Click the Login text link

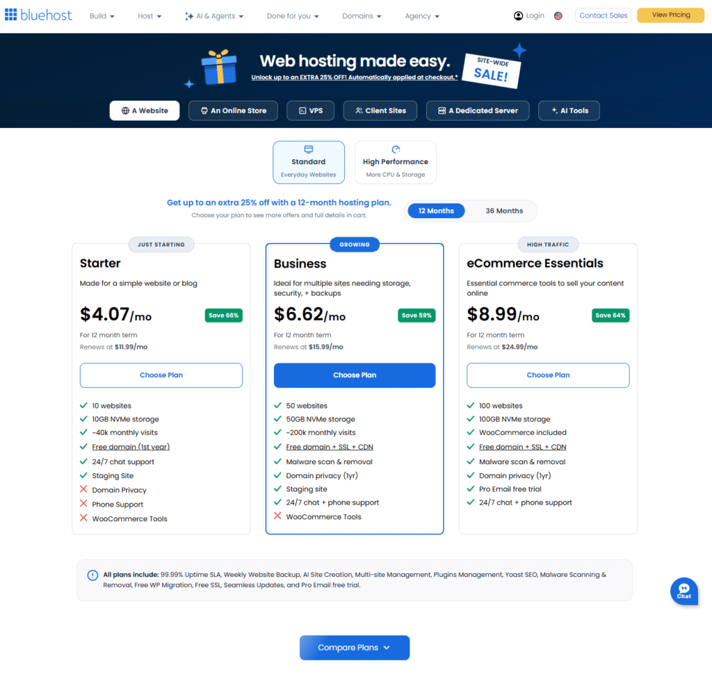pyautogui.click(x=535, y=16)
